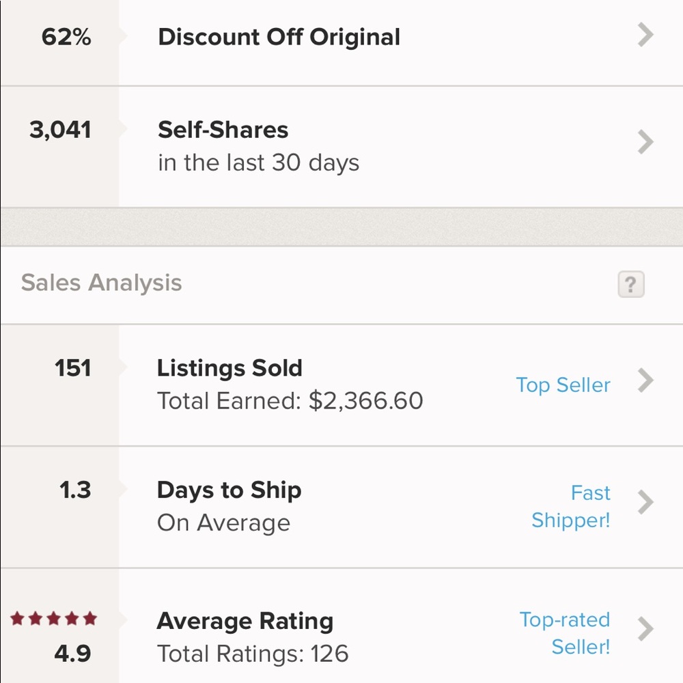Open Days to Ship details chevron
This screenshot has height=683, width=683.
[645, 502]
